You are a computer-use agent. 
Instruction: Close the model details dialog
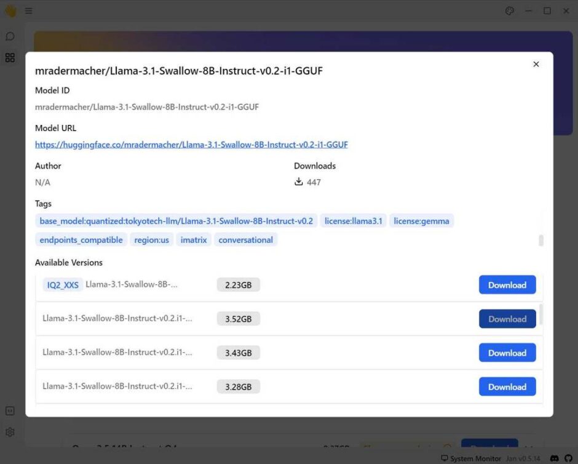[x=536, y=64]
